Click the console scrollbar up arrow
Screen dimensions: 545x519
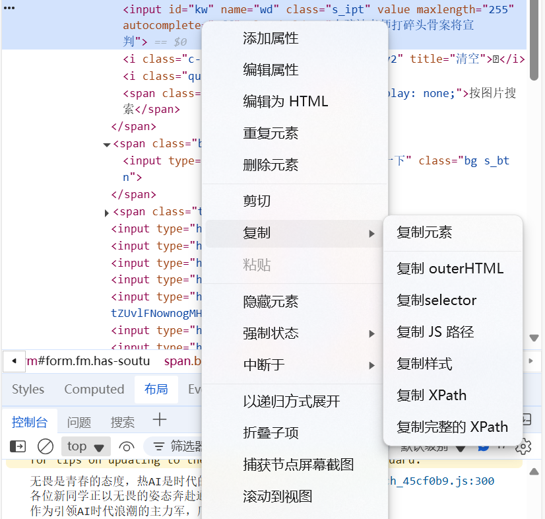tap(534, 472)
